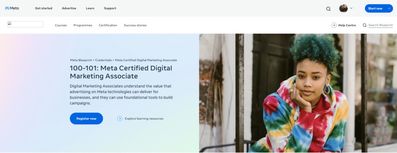Open the Support menu
The image size is (397, 153).
click(x=110, y=8)
